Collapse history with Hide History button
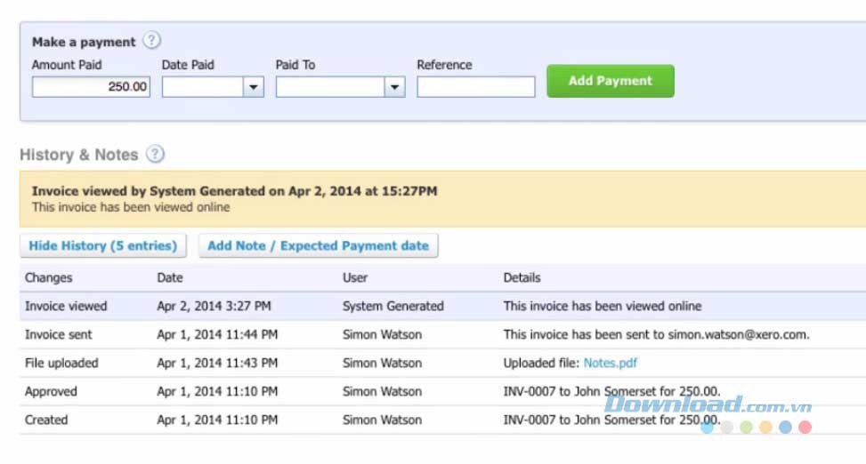The height and width of the screenshot is (464, 866). tap(102, 246)
